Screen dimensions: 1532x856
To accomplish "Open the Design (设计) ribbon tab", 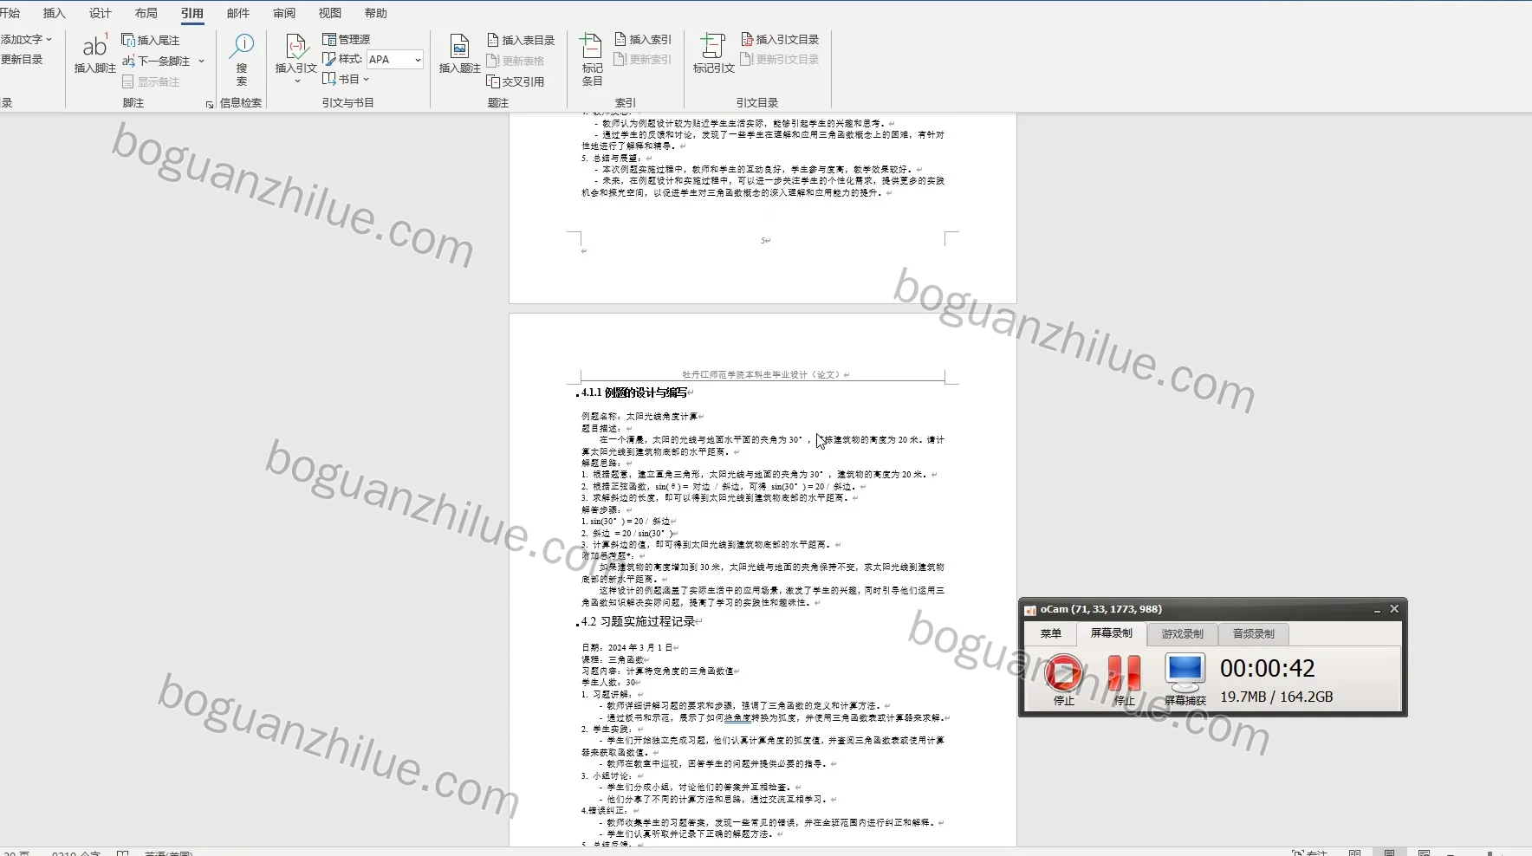I will point(101,13).
